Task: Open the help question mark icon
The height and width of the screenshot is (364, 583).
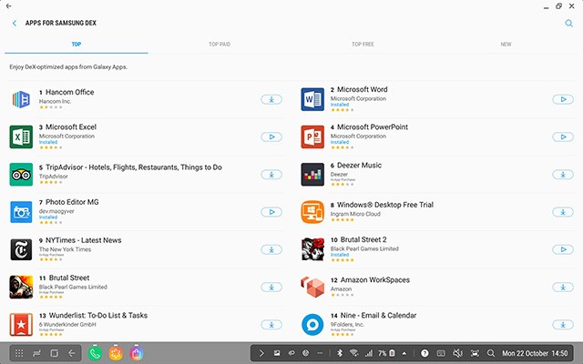Action: (424, 353)
